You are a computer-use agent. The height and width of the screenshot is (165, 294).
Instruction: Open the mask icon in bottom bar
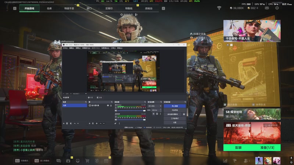[x=78, y=161]
